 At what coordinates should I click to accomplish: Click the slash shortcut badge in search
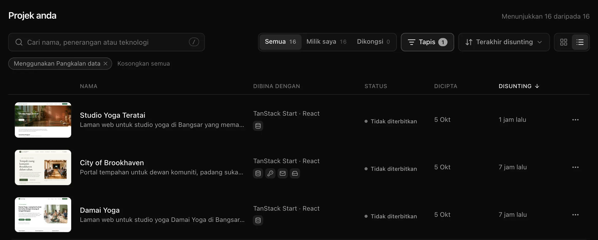pos(194,42)
